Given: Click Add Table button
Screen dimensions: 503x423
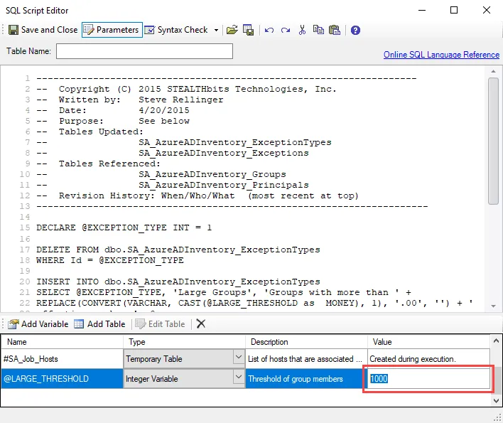Looking at the screenshot, I should (99, 324).
